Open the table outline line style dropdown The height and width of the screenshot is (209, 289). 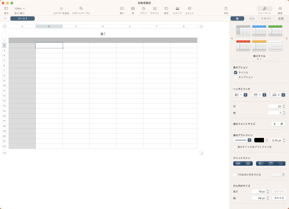coord(242,140)
